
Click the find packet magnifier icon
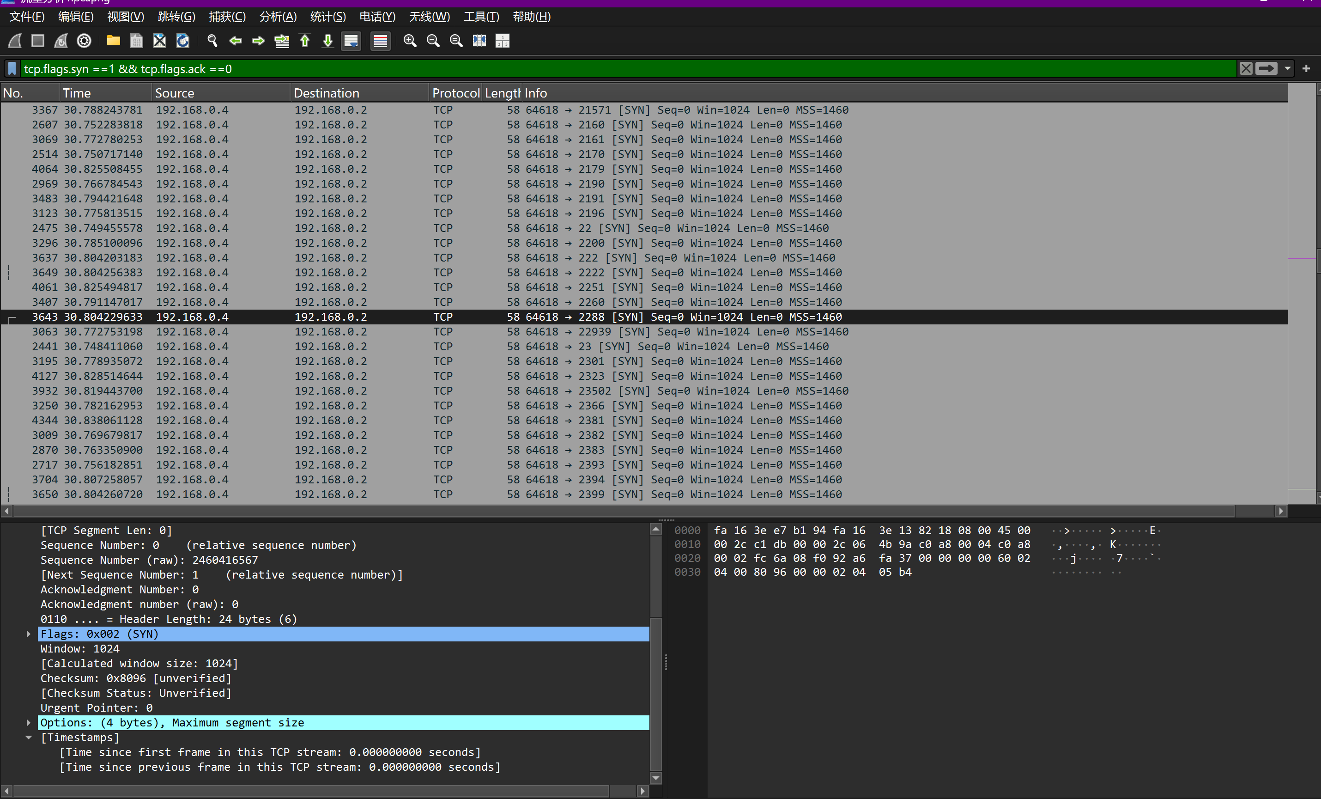(x=212, y=41)
